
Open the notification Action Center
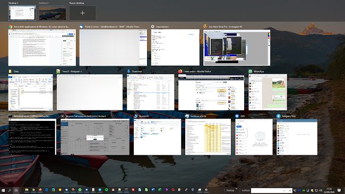coord(339,190)
